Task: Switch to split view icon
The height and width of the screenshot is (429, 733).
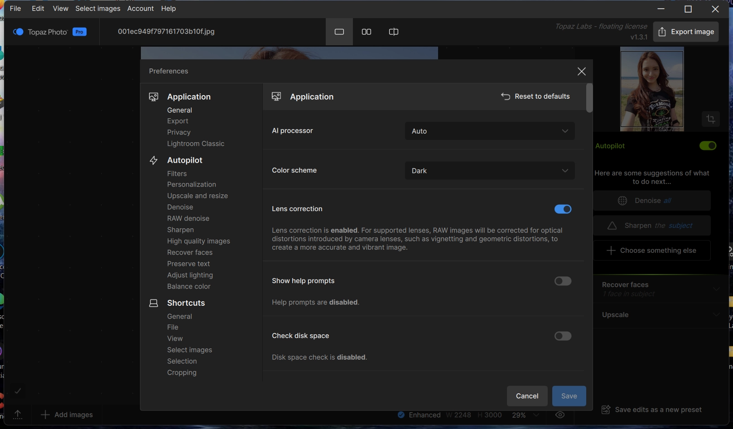Action: point(393,32)
